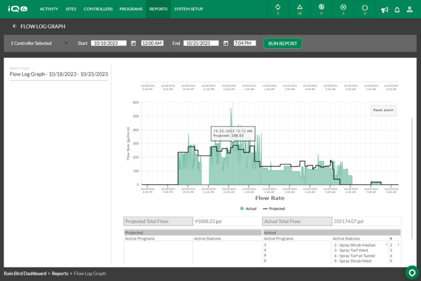This screenshot has height=281, width=421.
Task: Click the empty circle status indicator
Action: (365, 9)
